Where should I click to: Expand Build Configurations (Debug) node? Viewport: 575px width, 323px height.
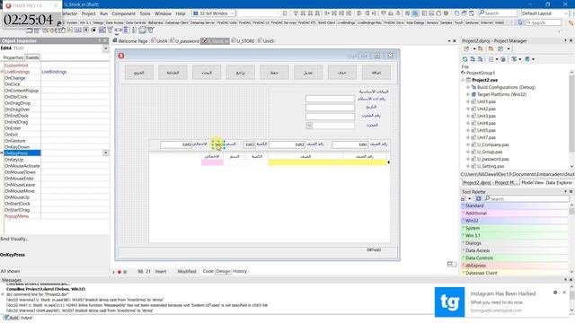468,87
